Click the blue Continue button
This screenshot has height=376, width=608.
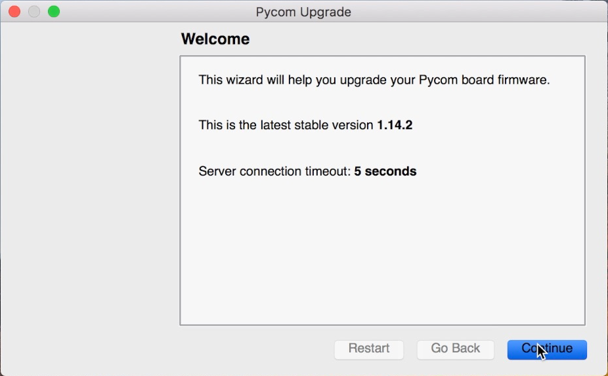[547, 349]
